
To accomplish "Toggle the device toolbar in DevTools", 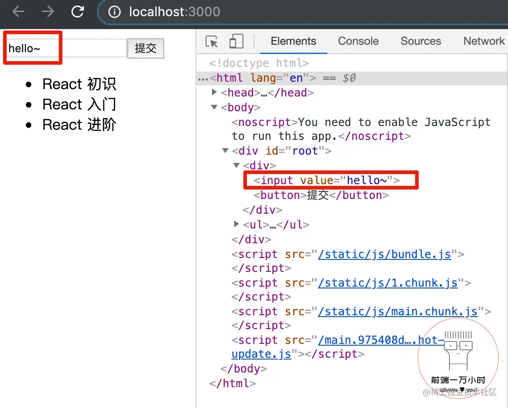I will tap(236, 41).
